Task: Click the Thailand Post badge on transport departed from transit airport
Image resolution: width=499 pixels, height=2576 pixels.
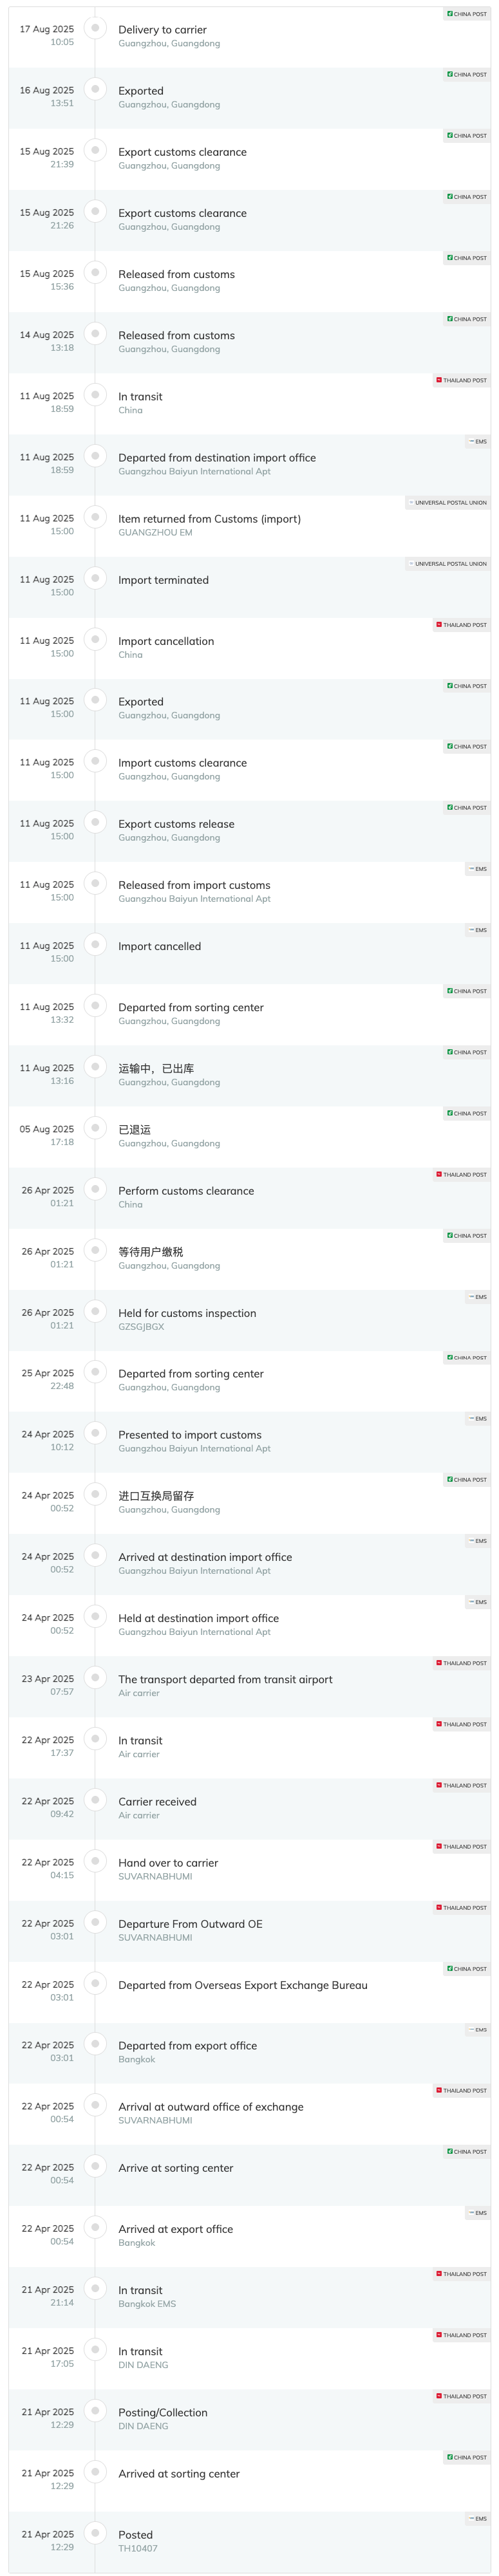Action: coord(461,1663)
